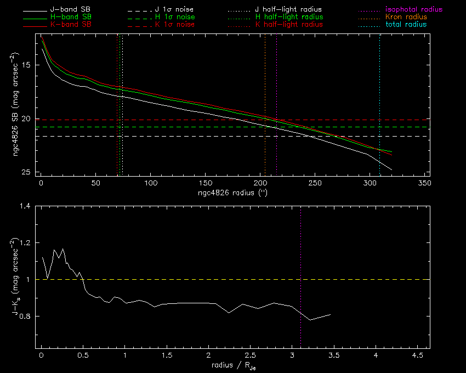This screenshot has height=373, width=466.
Task: Click the magenta dotted vertical line in the bottom plot
Action: [x=300, y=247]
